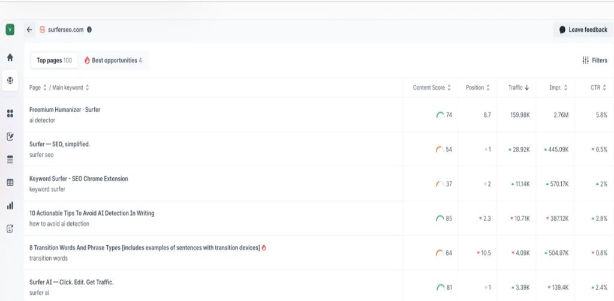
Task: Click content score gauge showing 37
Action: coord(440,184)
